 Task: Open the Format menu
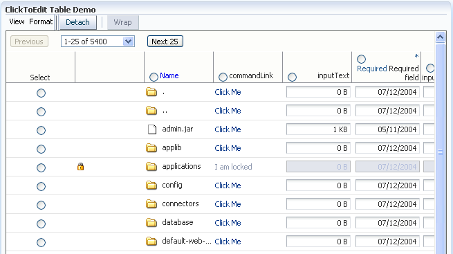tap(41, 21)
